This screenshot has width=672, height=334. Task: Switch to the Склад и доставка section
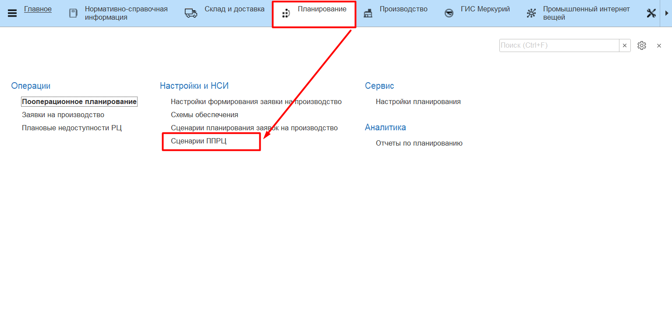coord(234,9)
